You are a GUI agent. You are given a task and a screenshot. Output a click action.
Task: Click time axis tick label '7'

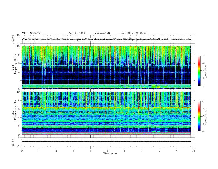[x=142, y=151]
